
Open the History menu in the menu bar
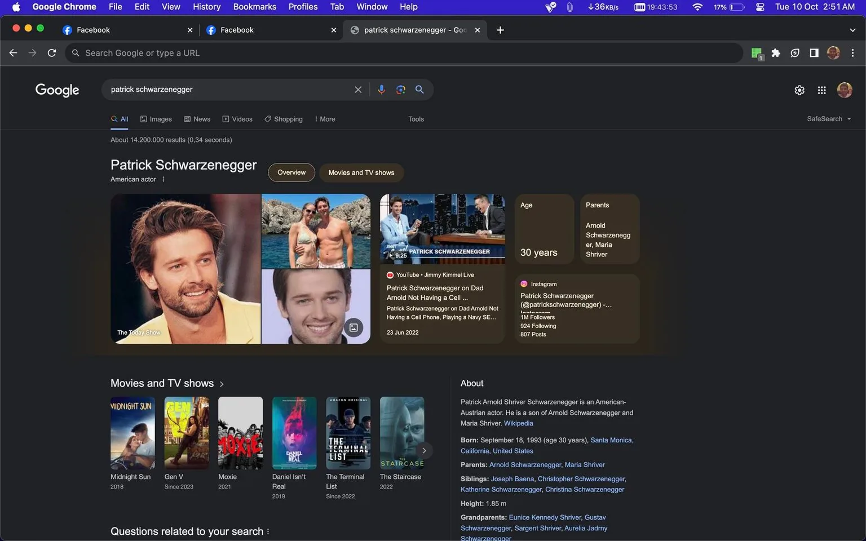click(x=206, y=7)
